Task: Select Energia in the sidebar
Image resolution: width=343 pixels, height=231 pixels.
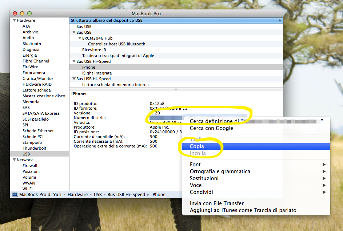Action: 29,55
